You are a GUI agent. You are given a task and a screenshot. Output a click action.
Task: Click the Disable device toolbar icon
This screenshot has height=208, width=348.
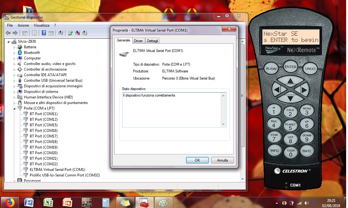[85, 33]
